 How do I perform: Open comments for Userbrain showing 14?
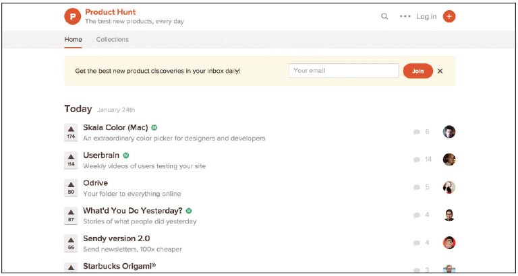coord(422,160)
